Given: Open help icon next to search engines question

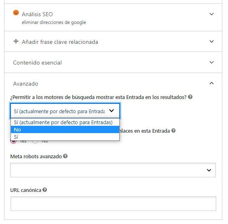Looking at the screenshot, I should click(190, 97).
